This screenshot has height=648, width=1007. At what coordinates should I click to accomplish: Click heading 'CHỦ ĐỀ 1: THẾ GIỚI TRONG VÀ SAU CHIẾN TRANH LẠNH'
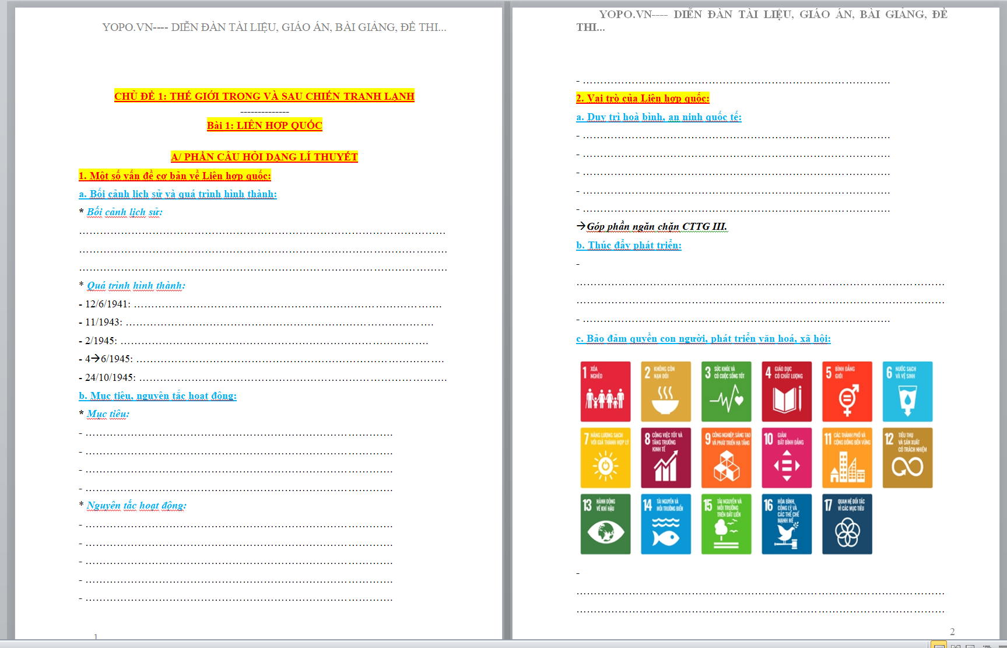pyautogui.click(x=264, y=96)
